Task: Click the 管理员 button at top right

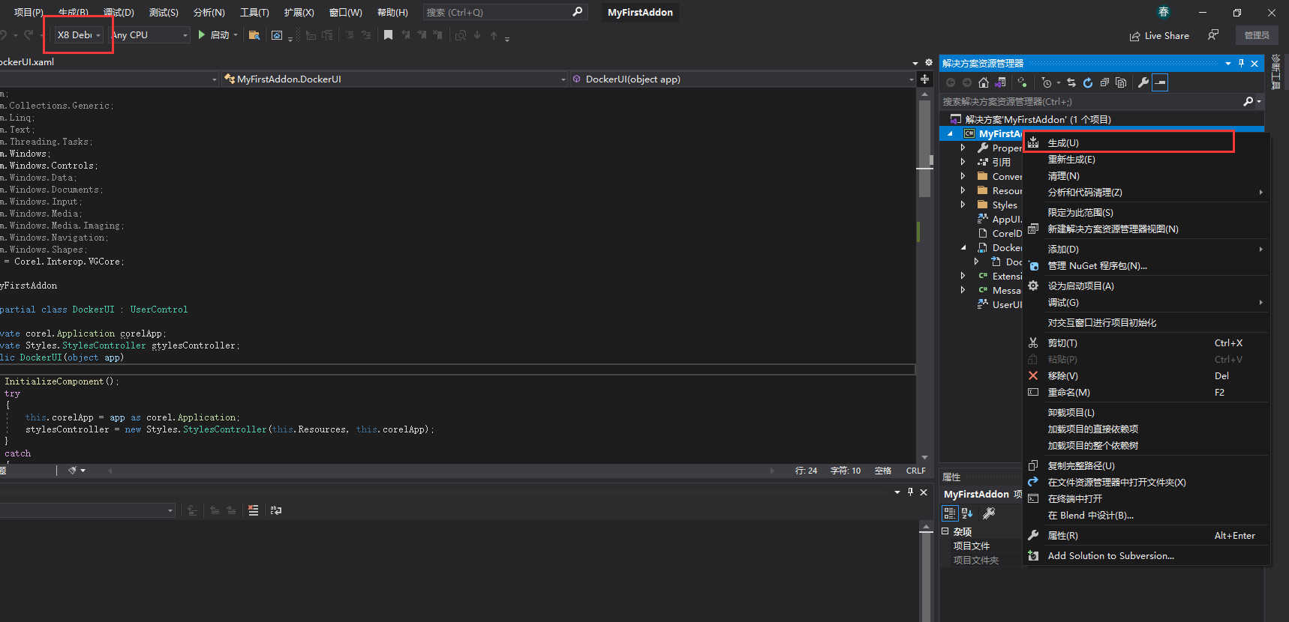Action: click(x=1257, y=35)
